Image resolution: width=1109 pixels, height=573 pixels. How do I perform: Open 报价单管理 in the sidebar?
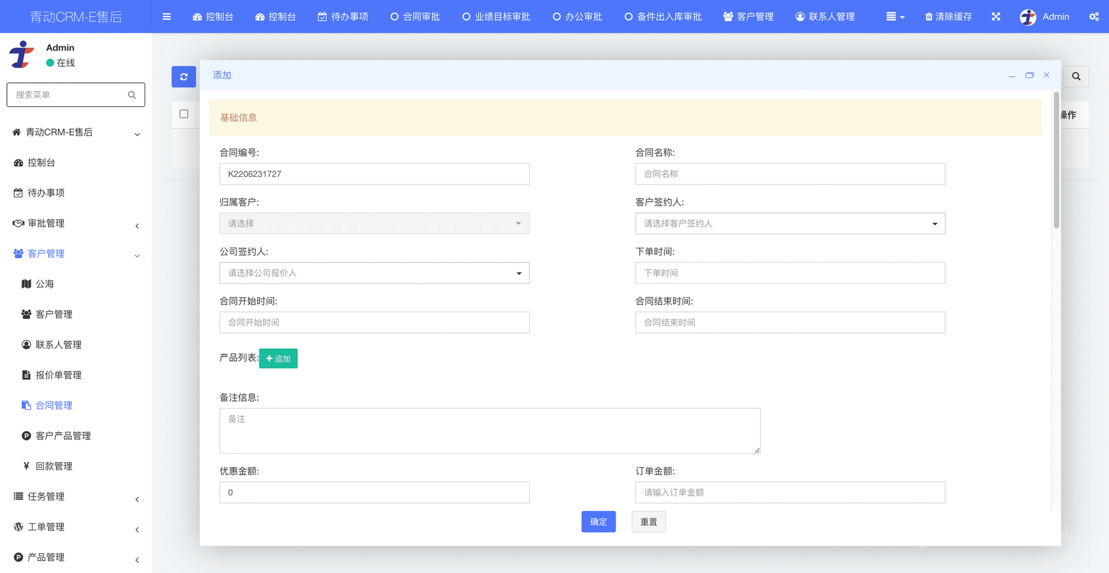click(59, 375)
